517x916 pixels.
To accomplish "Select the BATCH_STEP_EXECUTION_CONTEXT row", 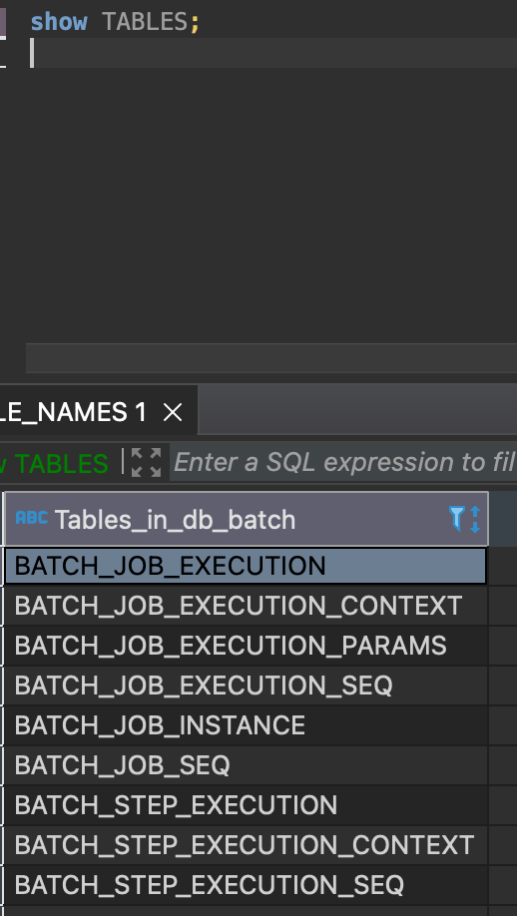I will [246, 845].
